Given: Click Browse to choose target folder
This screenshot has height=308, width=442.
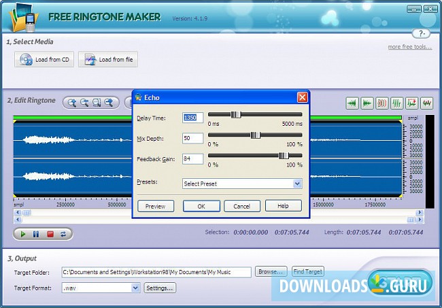Looking at the screenshot, I should pyautogui.click(x=271, y=272).
